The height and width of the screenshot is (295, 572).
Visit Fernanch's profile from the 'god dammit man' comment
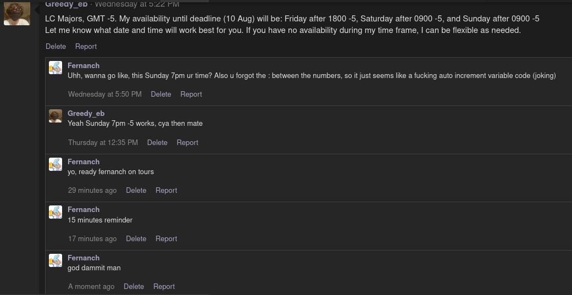[84, 258]
